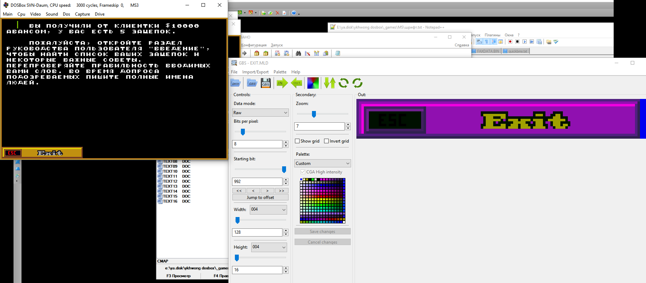Enable the Show grid checkbox
The image size is (646, 283).
(297, 141)
